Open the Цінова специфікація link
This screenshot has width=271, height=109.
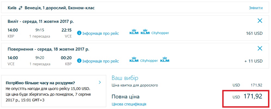[x=129, y=104]
